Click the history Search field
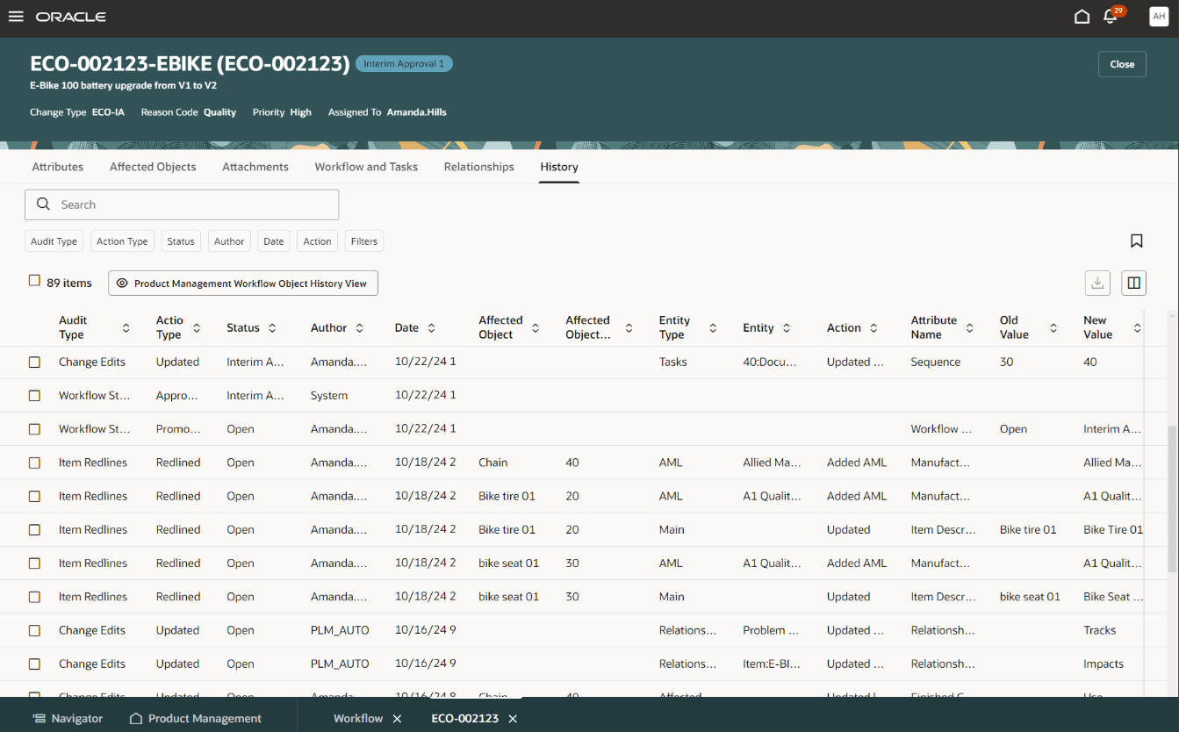This screenshot has height=732, width=1179. pos(182,205)
